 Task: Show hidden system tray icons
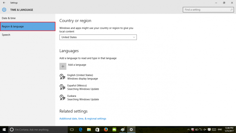(188, 130)
